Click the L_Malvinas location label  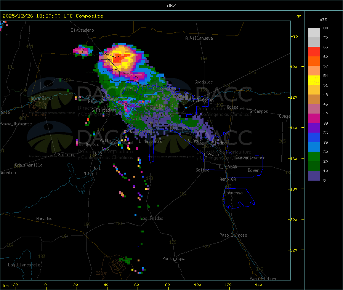(x=150, y=141)
